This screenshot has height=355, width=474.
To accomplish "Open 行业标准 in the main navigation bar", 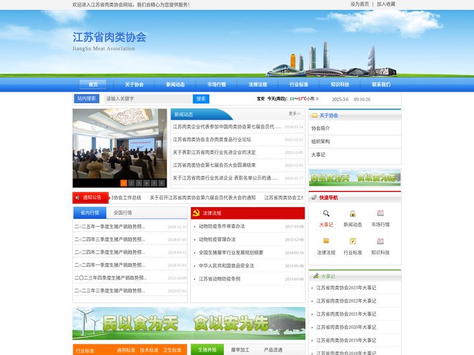I will [299, 85].
